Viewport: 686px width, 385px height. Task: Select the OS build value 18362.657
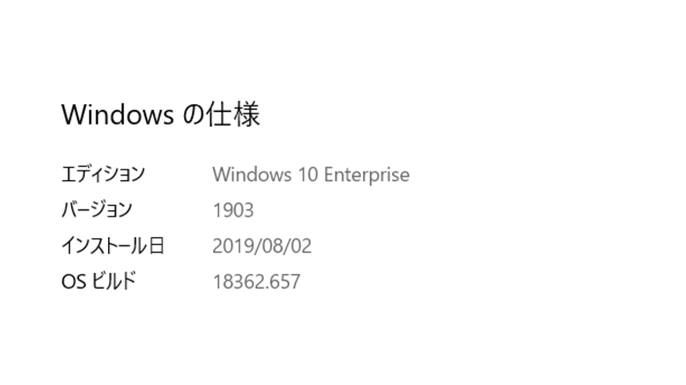pyautogui.click(x=257, y=281)
